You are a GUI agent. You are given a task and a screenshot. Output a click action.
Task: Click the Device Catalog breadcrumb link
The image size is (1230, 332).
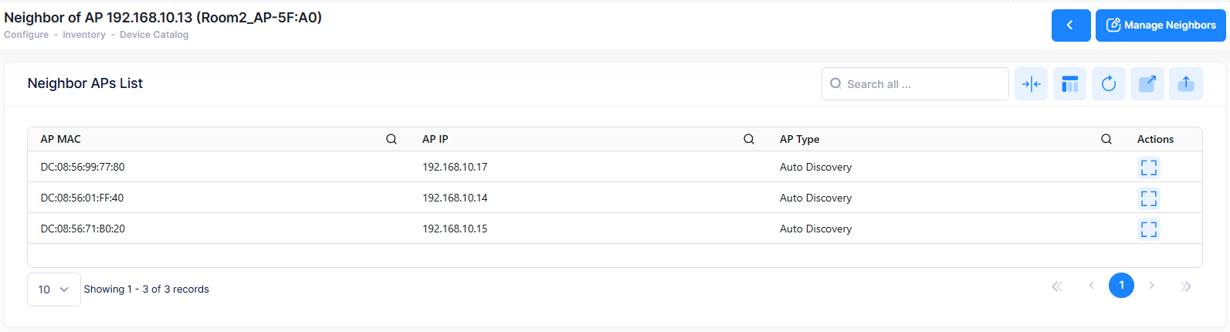(154, 35)
